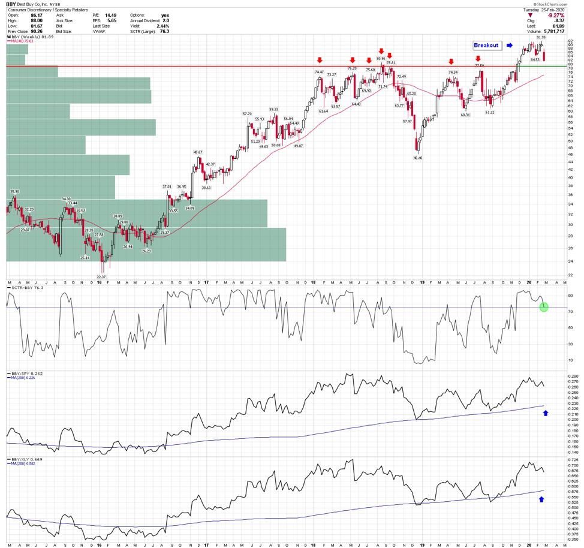Click the 84.53 price label
The image size is (584, 548).
coord(535,59)
